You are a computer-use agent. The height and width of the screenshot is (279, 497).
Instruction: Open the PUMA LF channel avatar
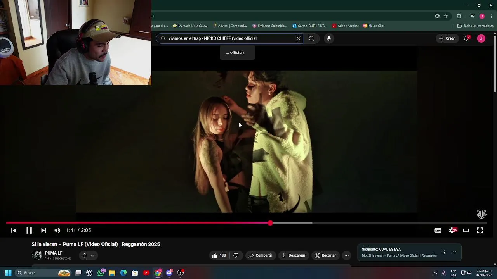point(37,255)
